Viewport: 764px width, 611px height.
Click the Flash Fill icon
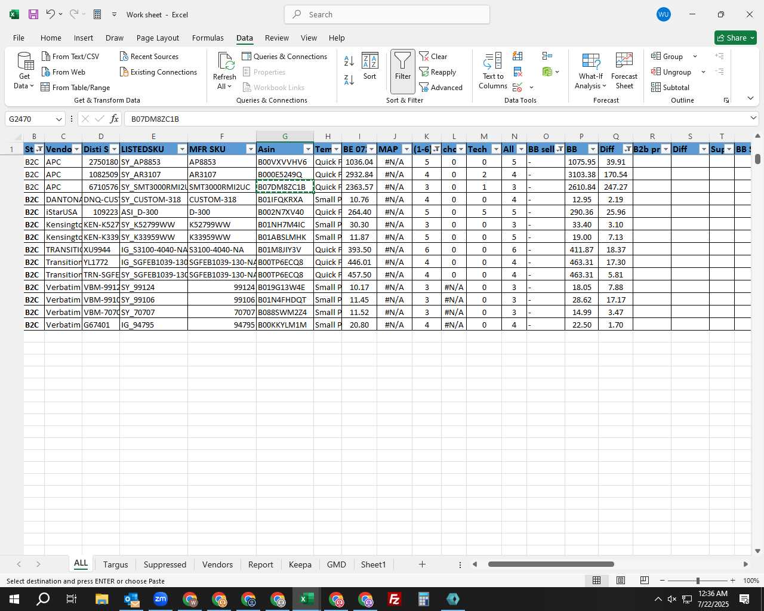click(517, 56)
